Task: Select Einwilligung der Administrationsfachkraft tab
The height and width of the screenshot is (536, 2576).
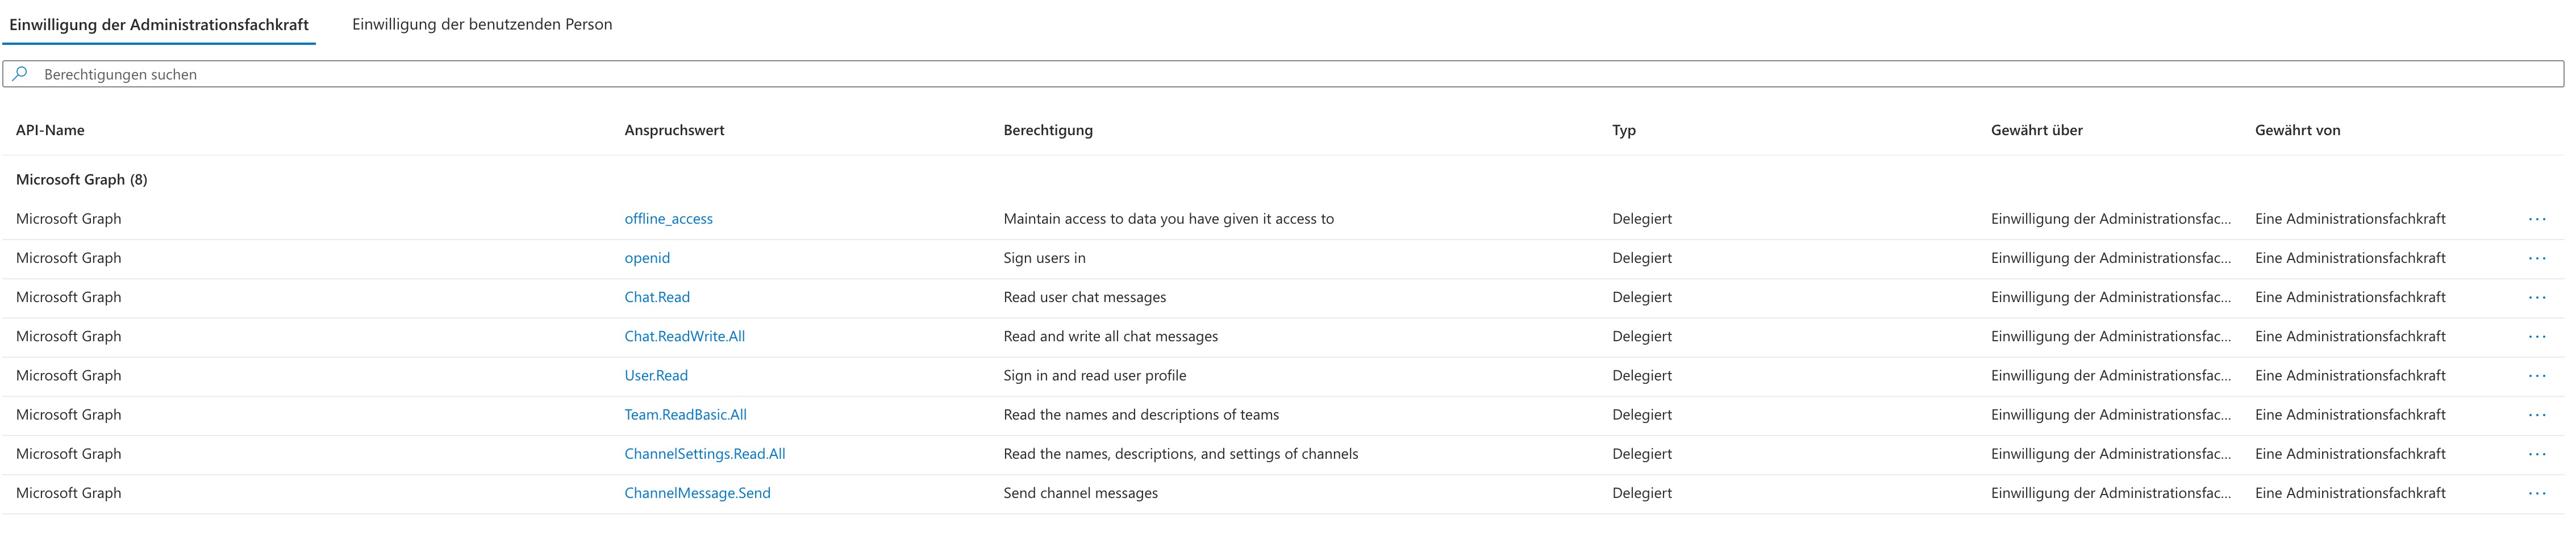Action: click(x=159, y=24)
